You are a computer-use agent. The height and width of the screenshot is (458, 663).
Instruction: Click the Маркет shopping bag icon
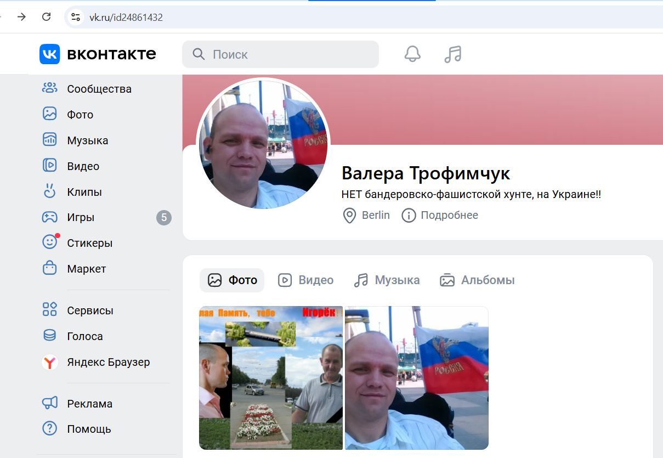[50, 268]
